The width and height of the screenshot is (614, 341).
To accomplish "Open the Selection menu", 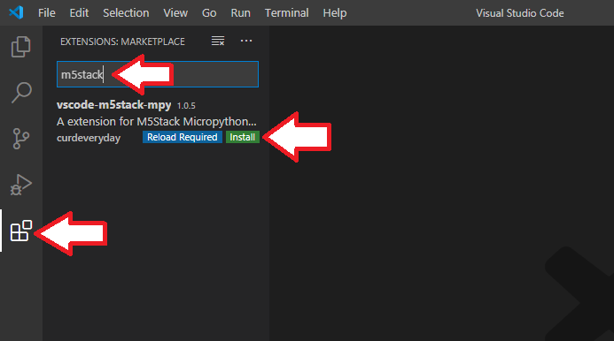I will [x=126, y=13].
